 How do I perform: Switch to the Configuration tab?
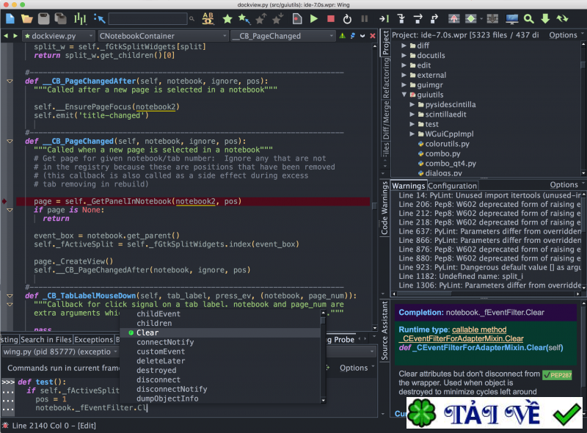pyautogui.click(x=453, y=186)
